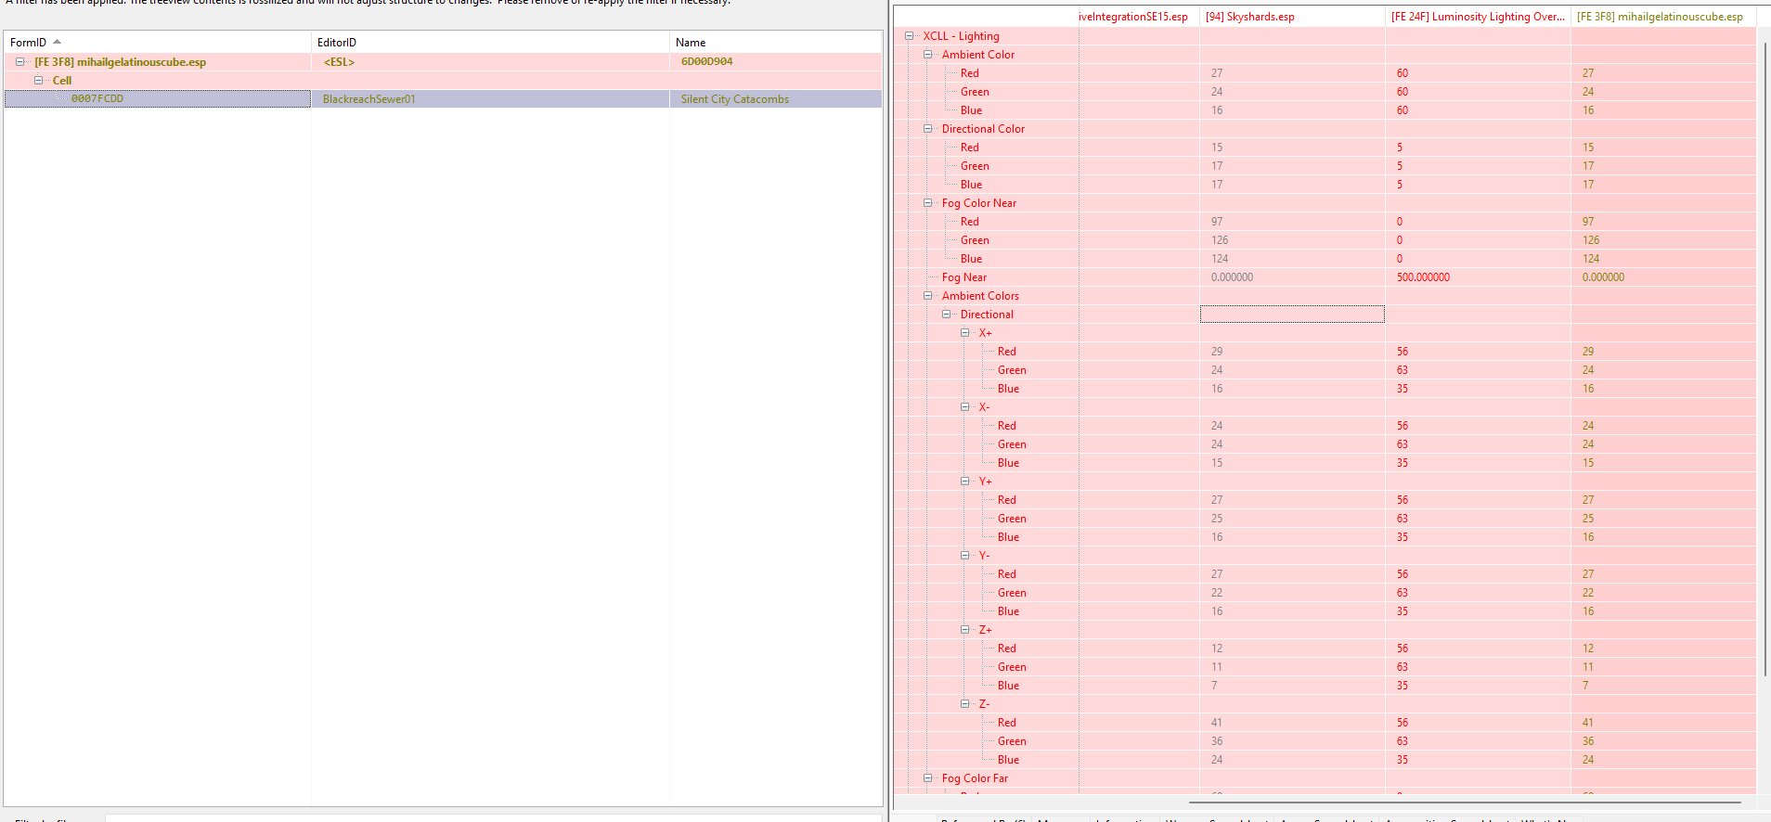The height and width of the screenshot is (822, 1771).
Task: Sort by the Name column header
Action: coord(775,42)
